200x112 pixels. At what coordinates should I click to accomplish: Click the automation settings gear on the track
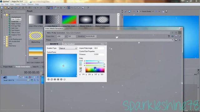(x=30, y=77)
